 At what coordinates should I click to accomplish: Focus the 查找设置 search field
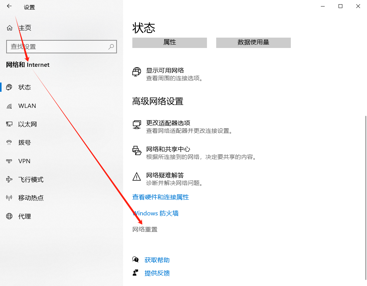tap(61, 46)
